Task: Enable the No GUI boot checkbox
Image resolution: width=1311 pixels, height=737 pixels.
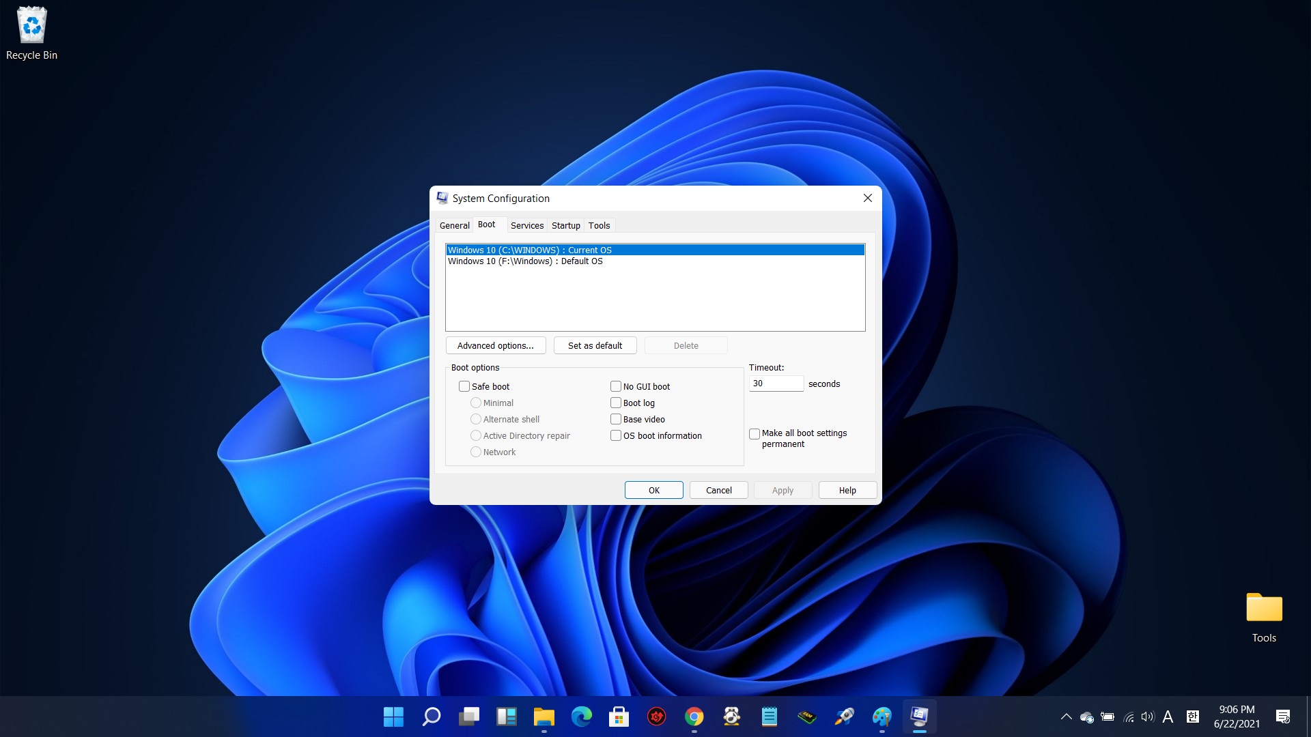Action: point(616,386)
